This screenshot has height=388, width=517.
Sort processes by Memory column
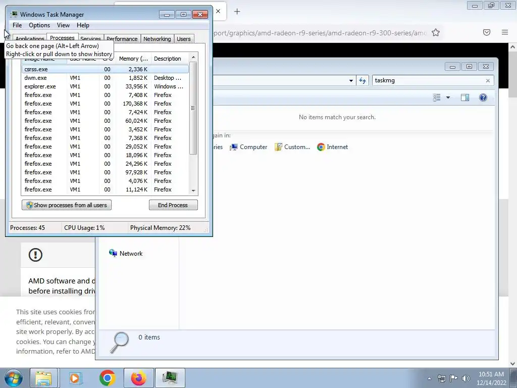(133, 59)
